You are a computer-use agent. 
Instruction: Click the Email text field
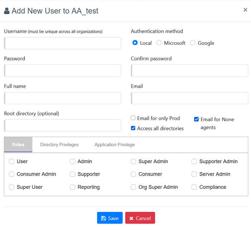click(189, 98)
